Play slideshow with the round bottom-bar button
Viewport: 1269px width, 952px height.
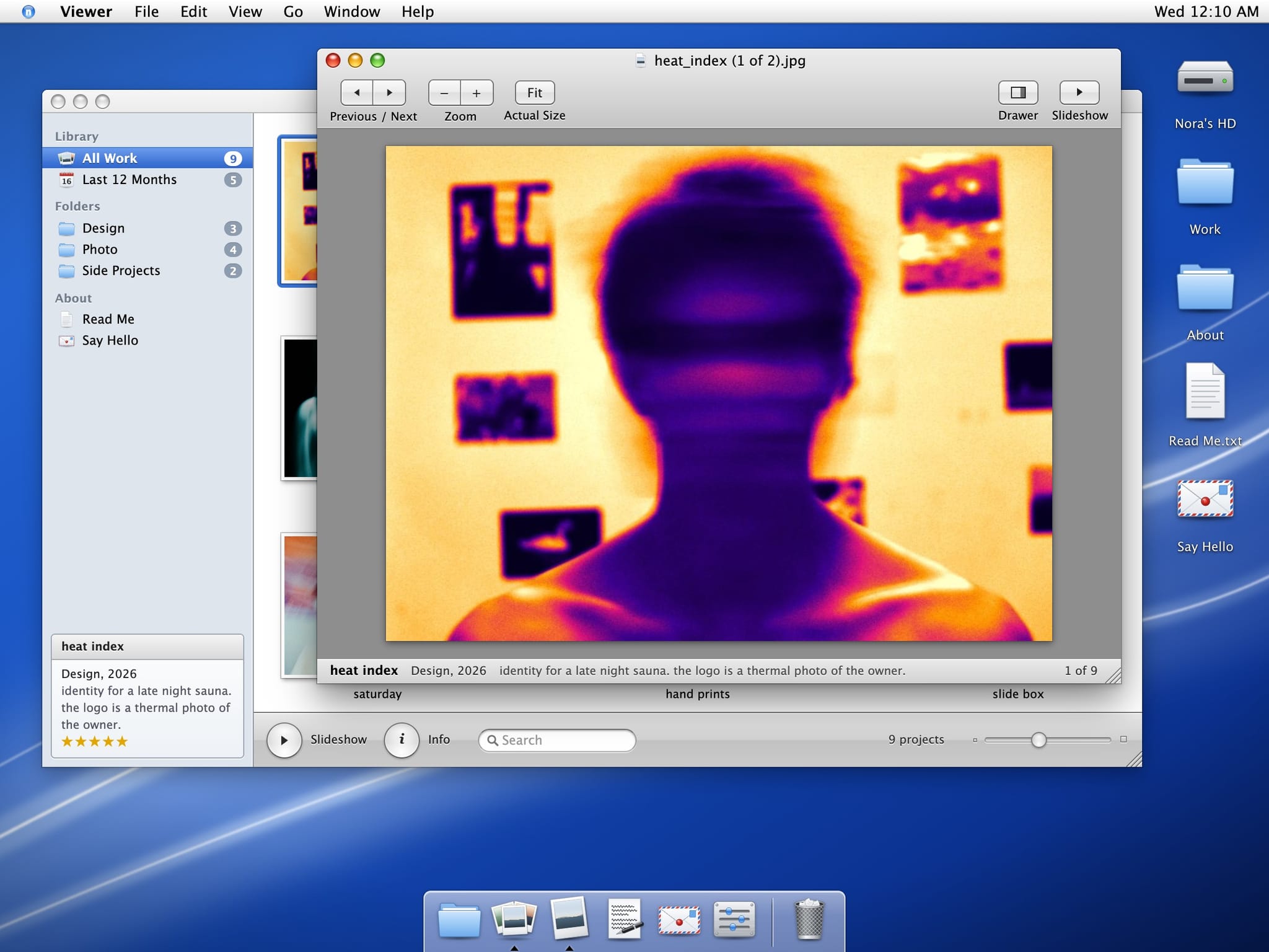284,740
